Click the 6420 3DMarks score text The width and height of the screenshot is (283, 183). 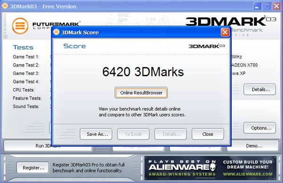pos(143,72)
